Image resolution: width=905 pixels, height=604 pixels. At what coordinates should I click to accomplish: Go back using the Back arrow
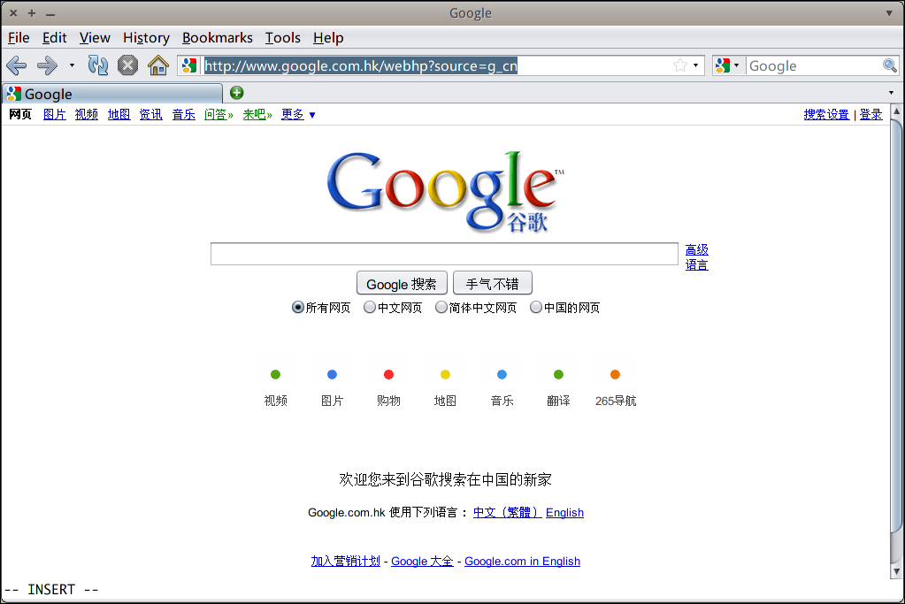coord(17,65)
